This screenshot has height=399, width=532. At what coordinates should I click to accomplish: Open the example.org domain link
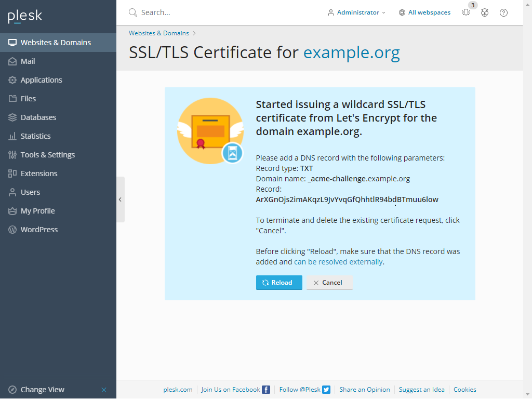click(x=351, y=52)
